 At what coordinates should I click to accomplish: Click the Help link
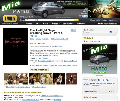[115, 20]
